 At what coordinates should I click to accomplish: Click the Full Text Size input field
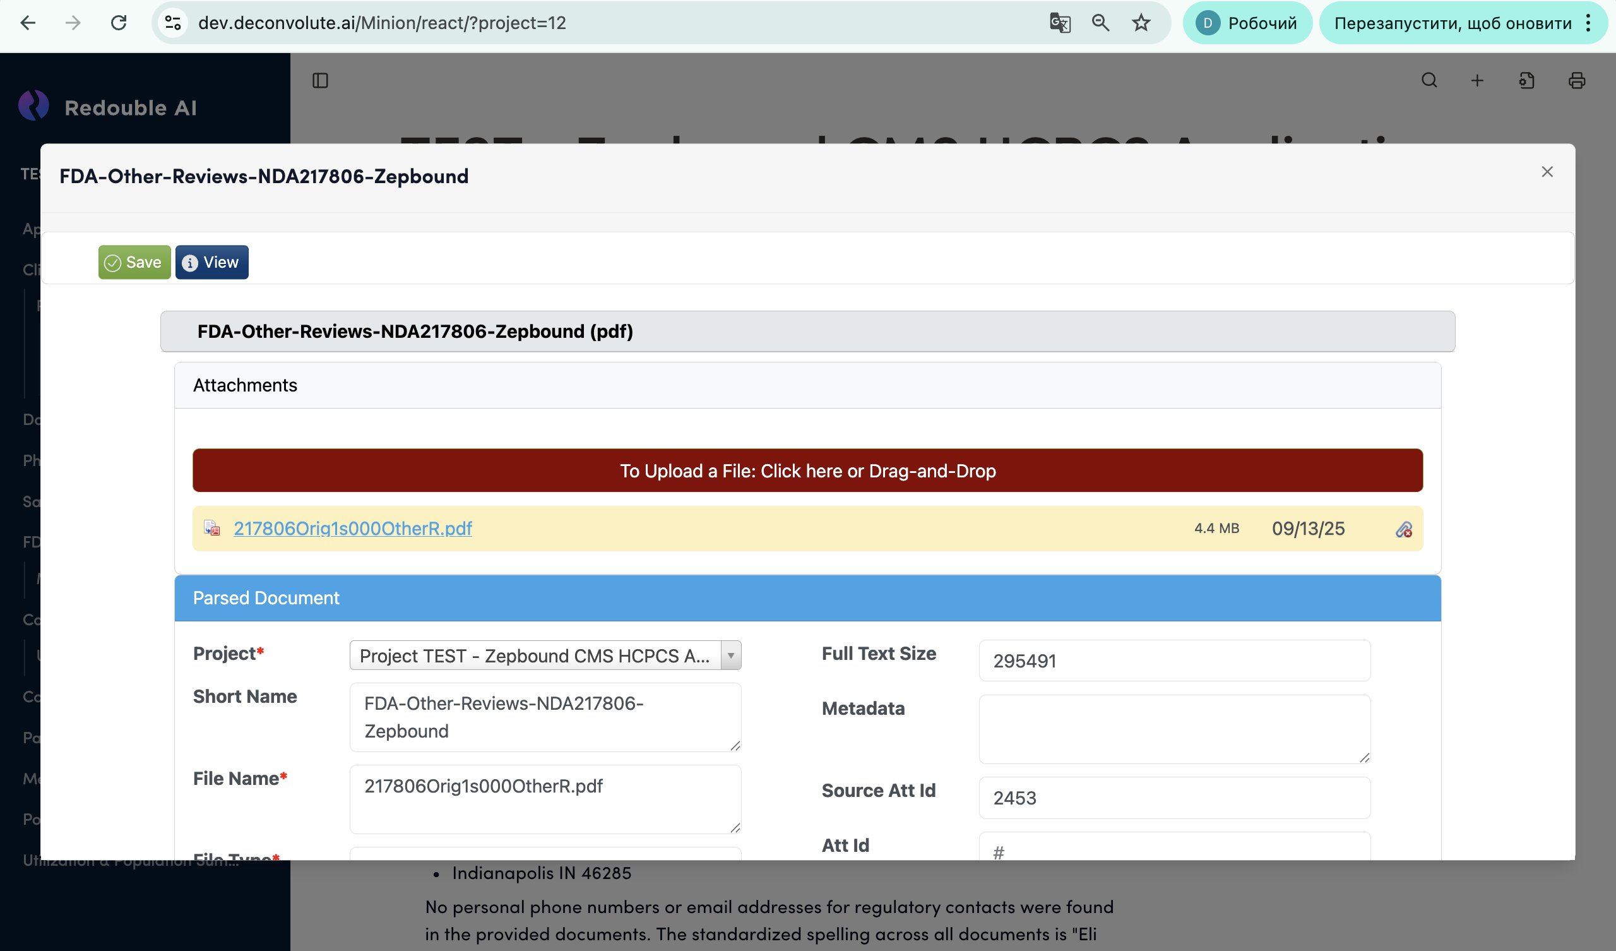click(x=1173, y=661)
